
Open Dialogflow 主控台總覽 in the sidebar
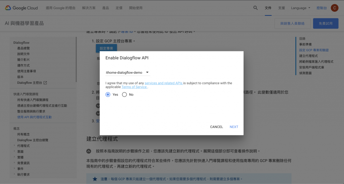click(x=33, y=140)
